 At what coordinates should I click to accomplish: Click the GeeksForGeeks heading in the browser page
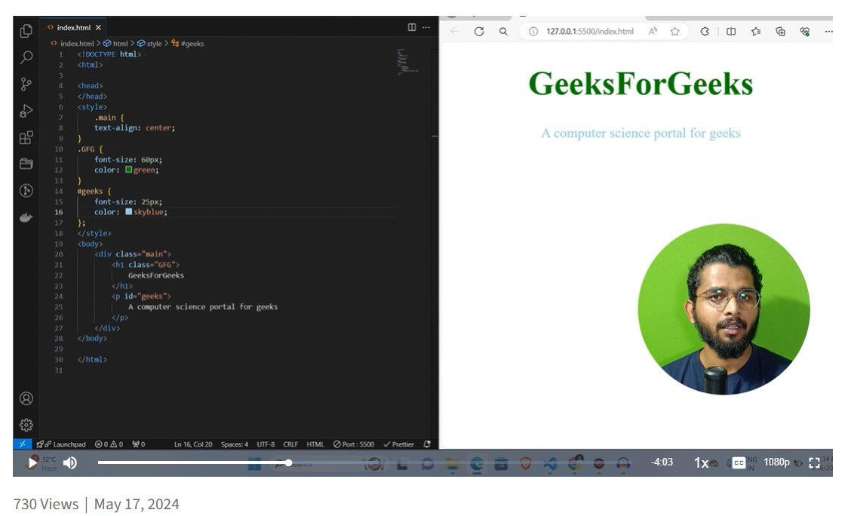pos(641,84)
